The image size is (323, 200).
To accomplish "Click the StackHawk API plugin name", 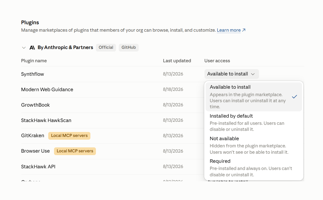I will click(38, 166).
